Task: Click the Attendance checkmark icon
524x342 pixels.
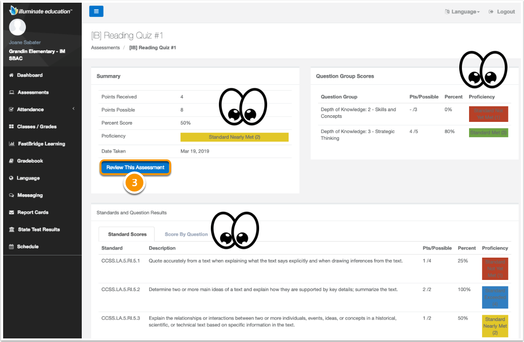Action: [x=11, y=109]
